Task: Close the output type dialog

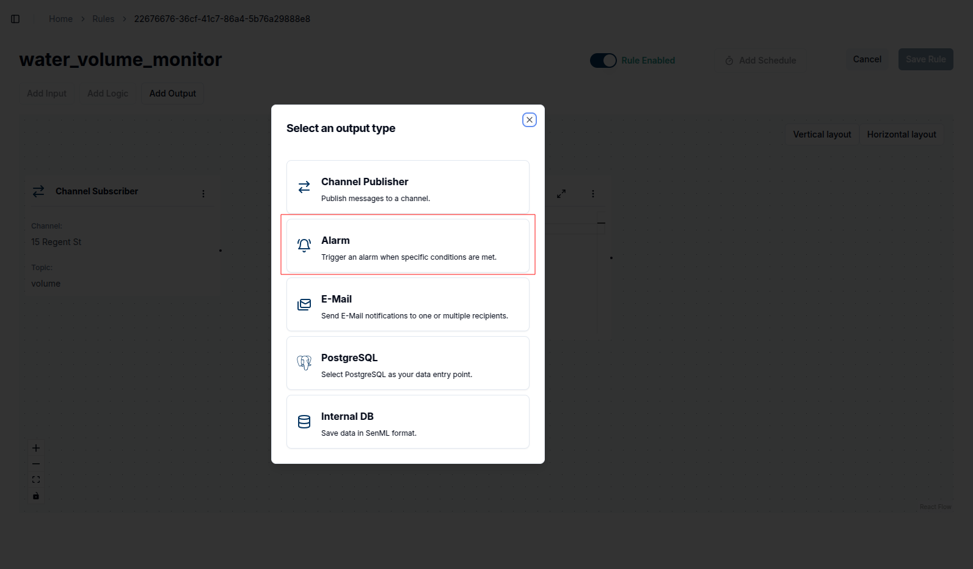Action: pyautogui.click(x=530, y=120)
